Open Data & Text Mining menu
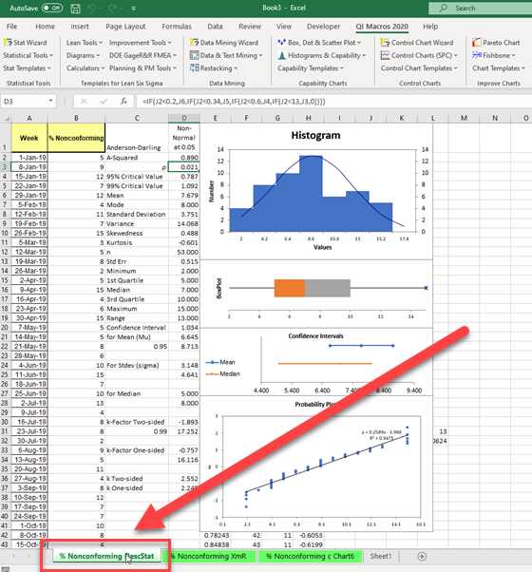Viewport: 532px width, 572px height. [226, 55]
